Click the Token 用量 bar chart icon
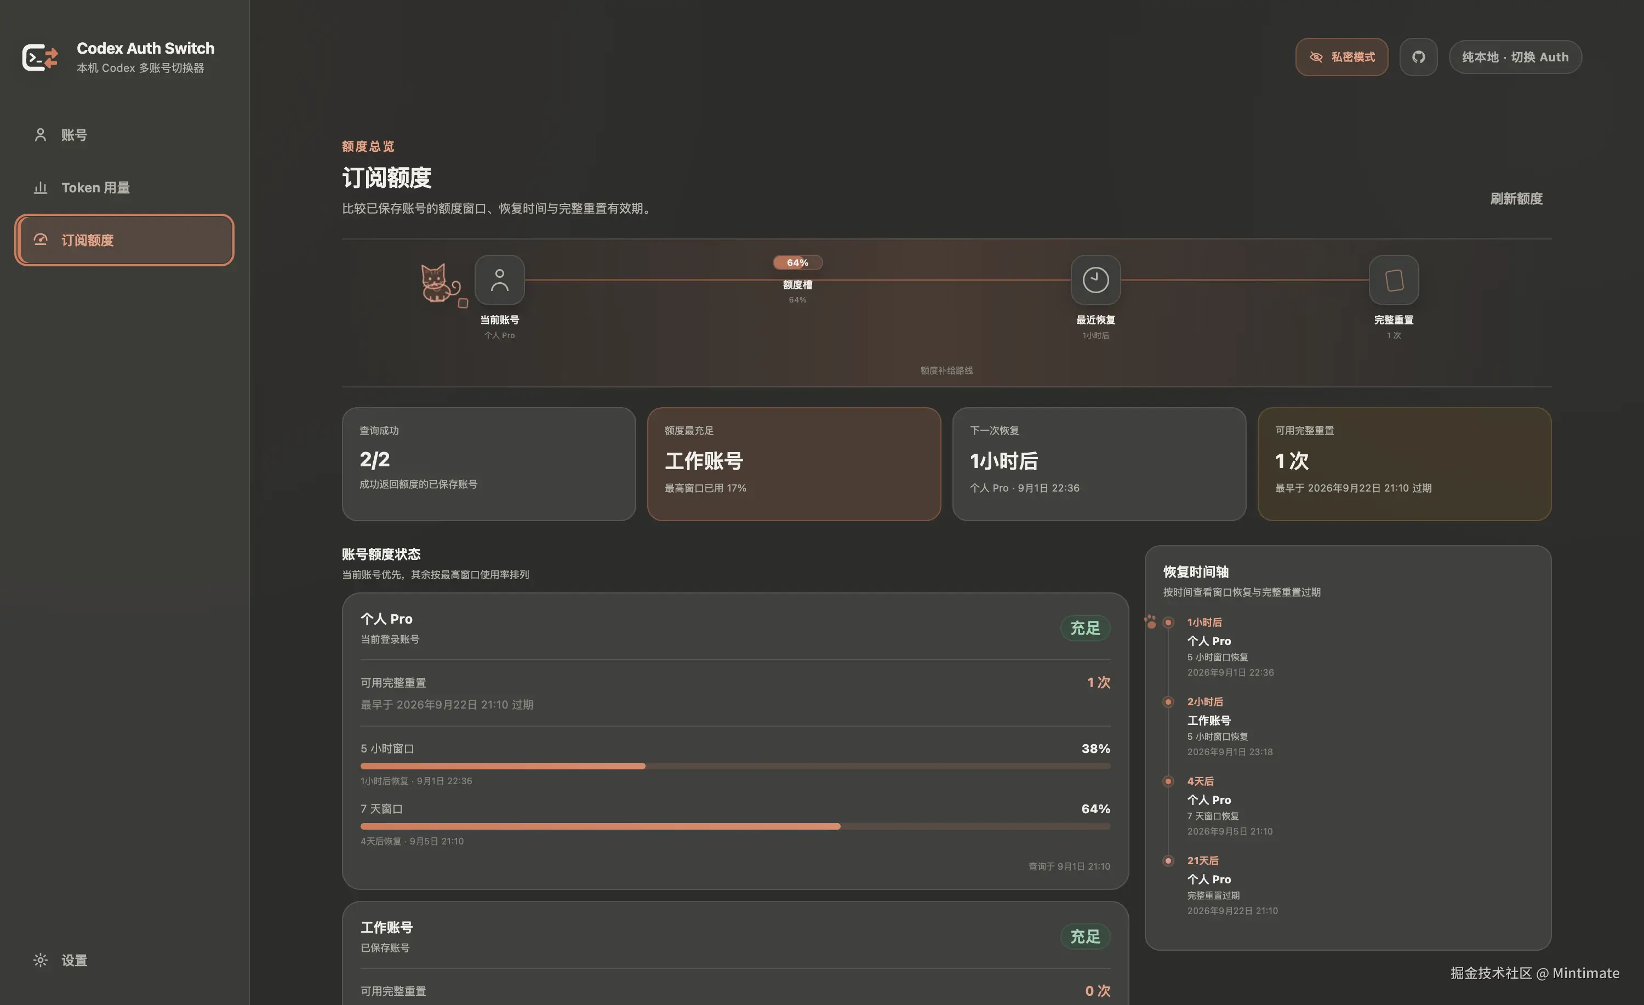 [40, 187]
